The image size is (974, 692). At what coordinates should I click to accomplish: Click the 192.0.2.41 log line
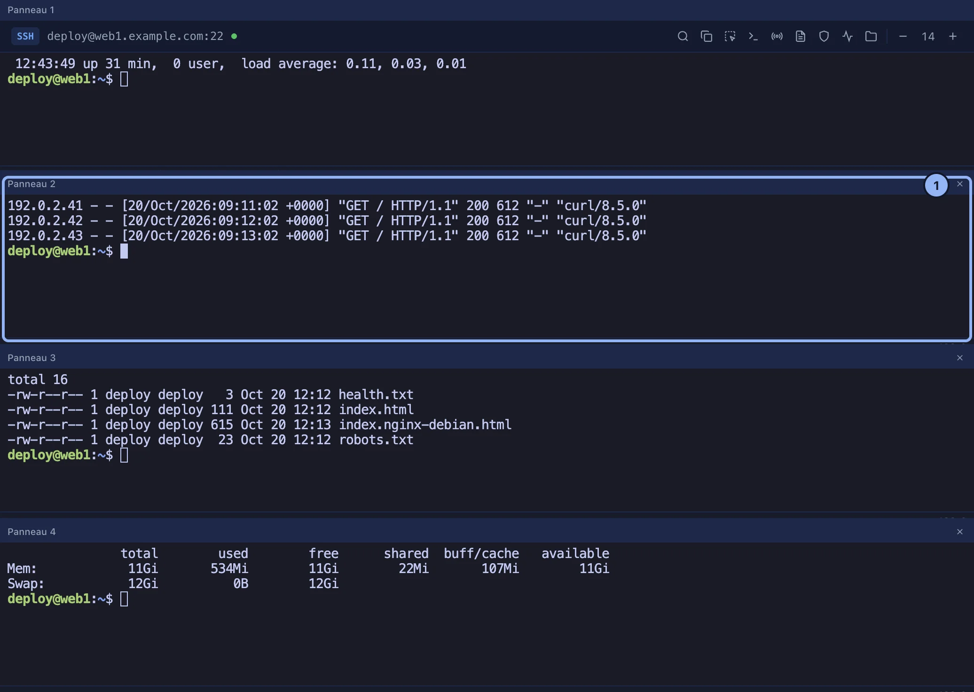tap(327, 205)
